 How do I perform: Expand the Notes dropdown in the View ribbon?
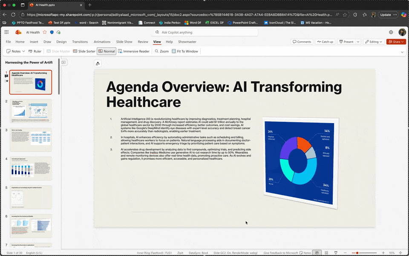[x=23, y=51]
